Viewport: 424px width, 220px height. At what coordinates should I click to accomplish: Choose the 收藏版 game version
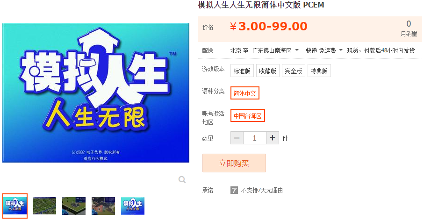[x=268, y=71]
